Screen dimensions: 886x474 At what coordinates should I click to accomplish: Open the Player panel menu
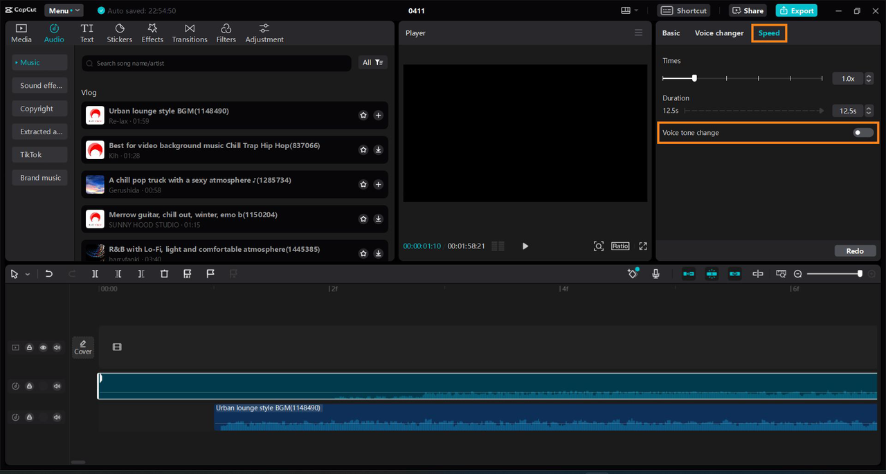point(638,33)
